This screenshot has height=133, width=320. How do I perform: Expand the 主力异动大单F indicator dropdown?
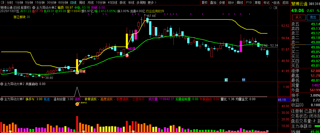click(2, 99)
